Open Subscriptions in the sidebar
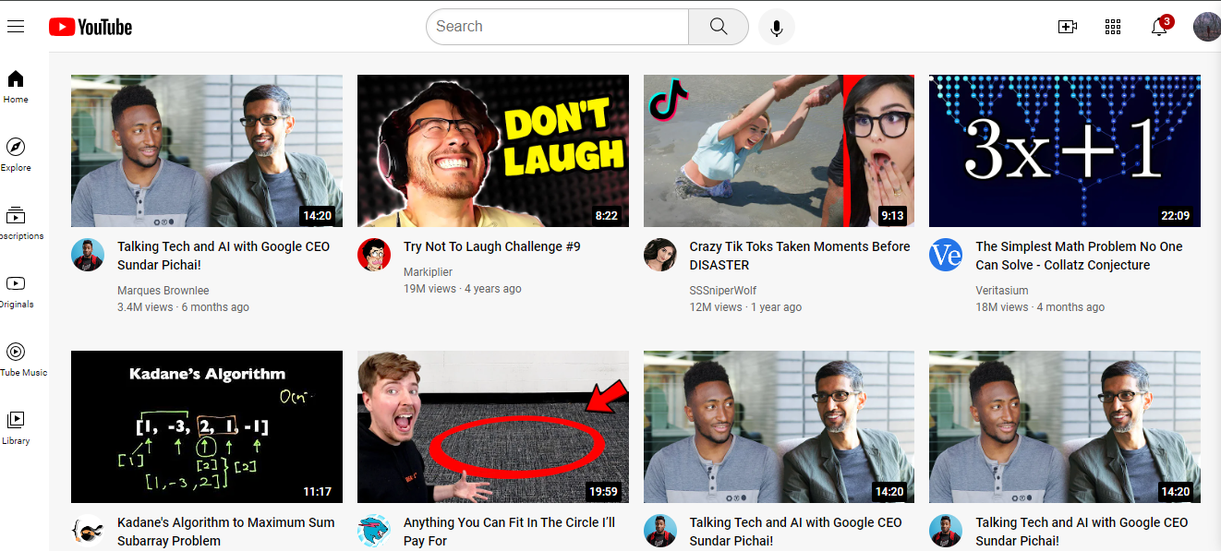 [16, 222]
